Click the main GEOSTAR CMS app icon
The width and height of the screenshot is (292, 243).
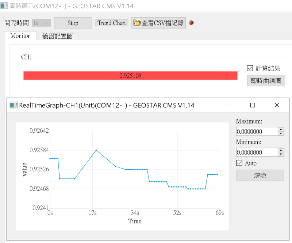click(4, 6)
